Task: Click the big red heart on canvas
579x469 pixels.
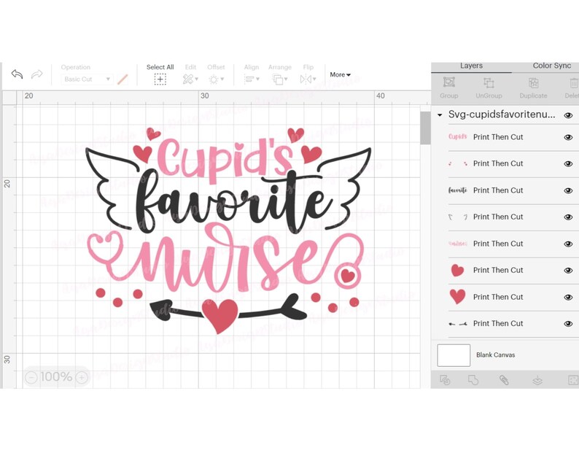Action: coord(220,315)
